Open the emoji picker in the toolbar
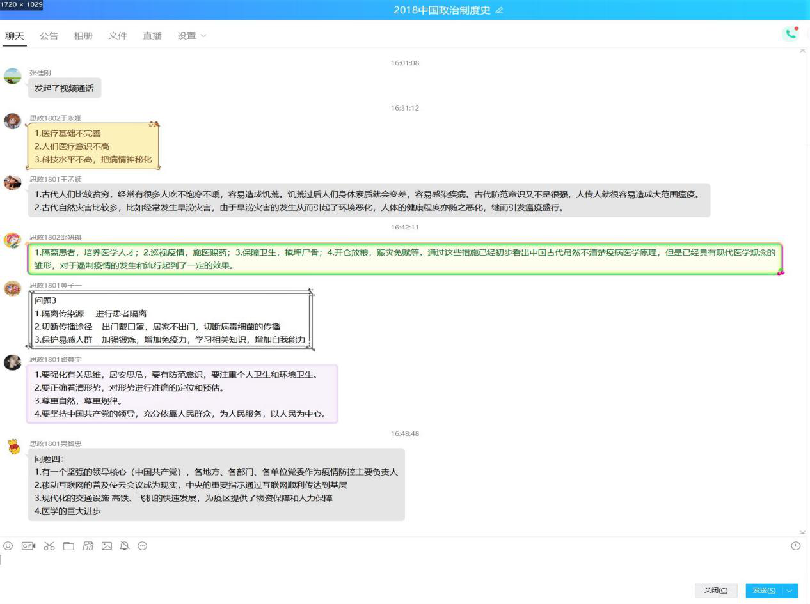This screenshot has width=810, height=604. pyautogui.click(x=8, y=546)
